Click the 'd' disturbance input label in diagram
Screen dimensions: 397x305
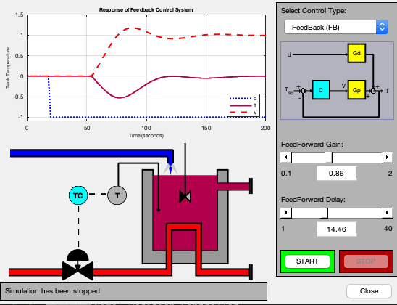289,54
